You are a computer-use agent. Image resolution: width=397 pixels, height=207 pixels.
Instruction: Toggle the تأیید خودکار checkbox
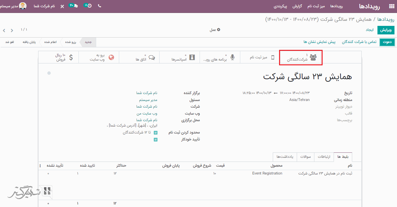pyautogui.click(x=155, y=139)
